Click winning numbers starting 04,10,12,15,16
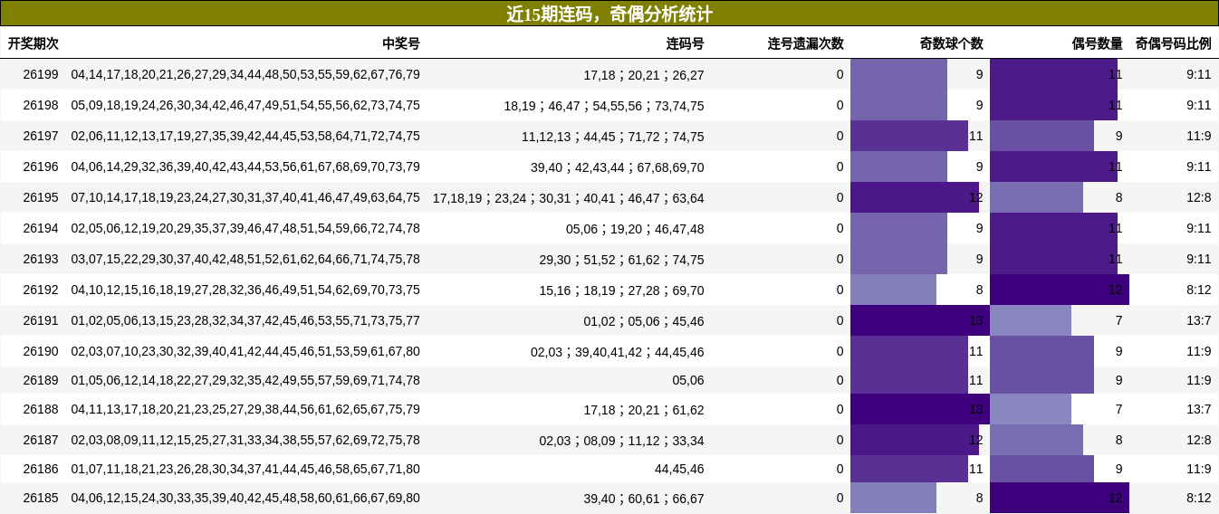 pyautogui.click(x=245, y=290)
